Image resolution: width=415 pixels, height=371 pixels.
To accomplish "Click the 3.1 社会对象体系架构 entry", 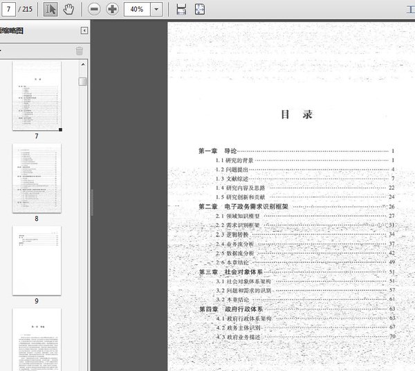I will 305,281.
